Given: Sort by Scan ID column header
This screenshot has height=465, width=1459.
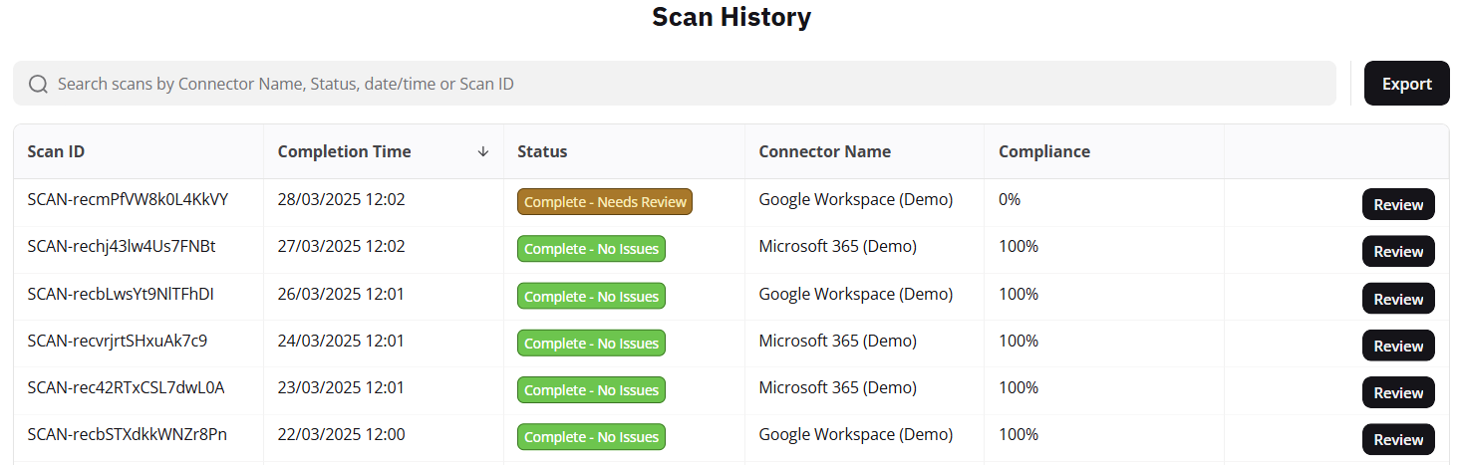Looking at the screenshot, I should [x=56, y=151].
